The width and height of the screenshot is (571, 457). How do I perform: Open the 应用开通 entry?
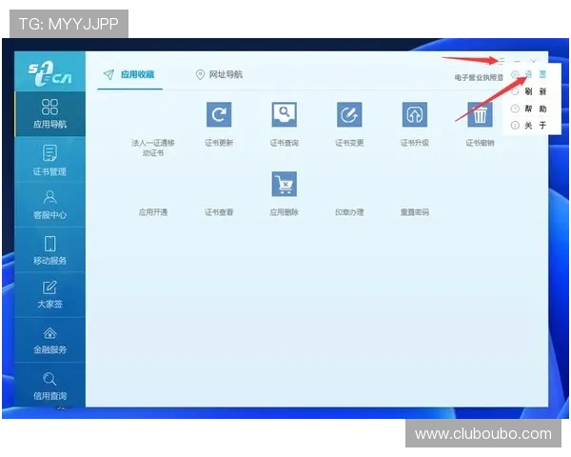point(153,212)
